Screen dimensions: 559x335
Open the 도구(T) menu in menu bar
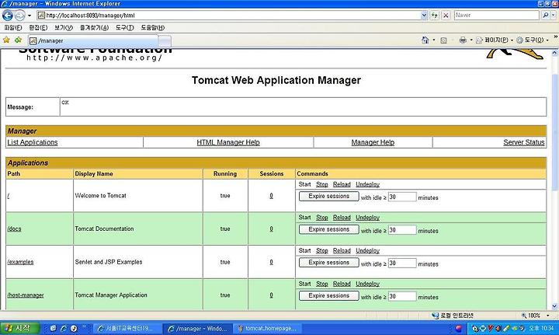click(x=125, y=27)
